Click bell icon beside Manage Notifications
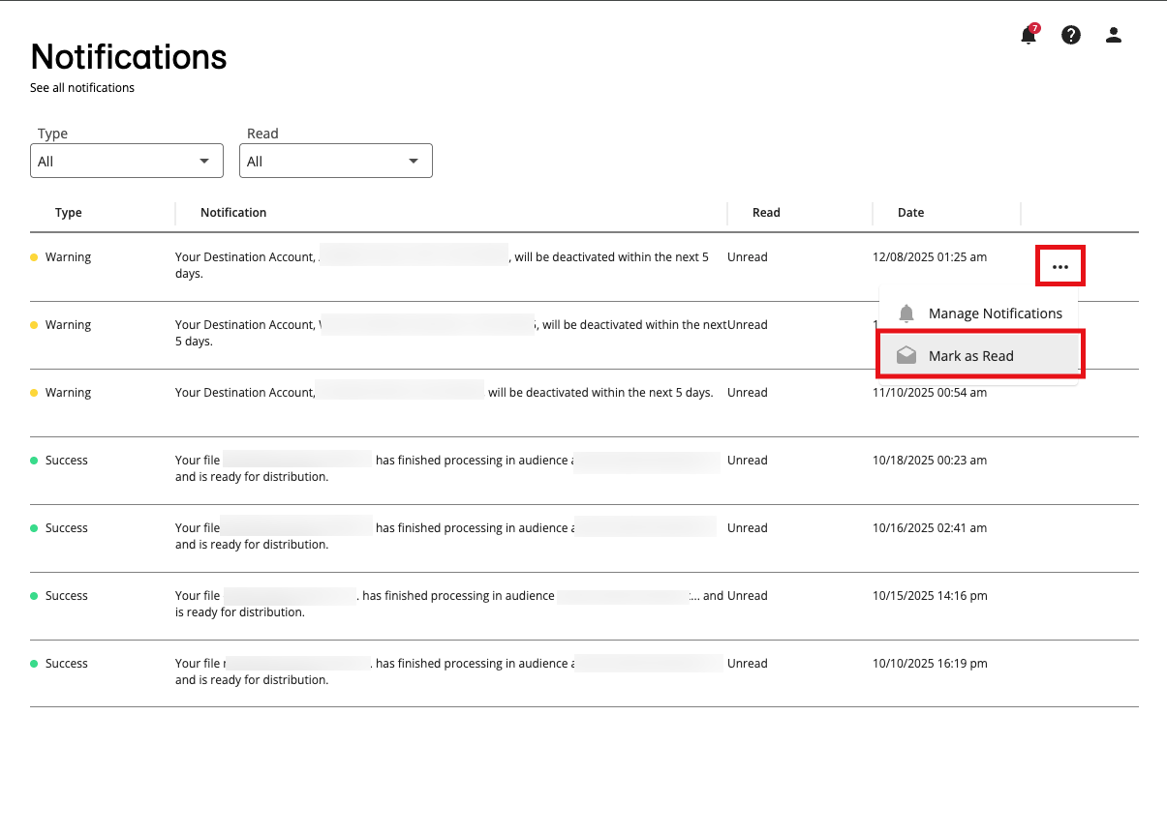This screenshot has width=1167, height=835. coord(906,313)
